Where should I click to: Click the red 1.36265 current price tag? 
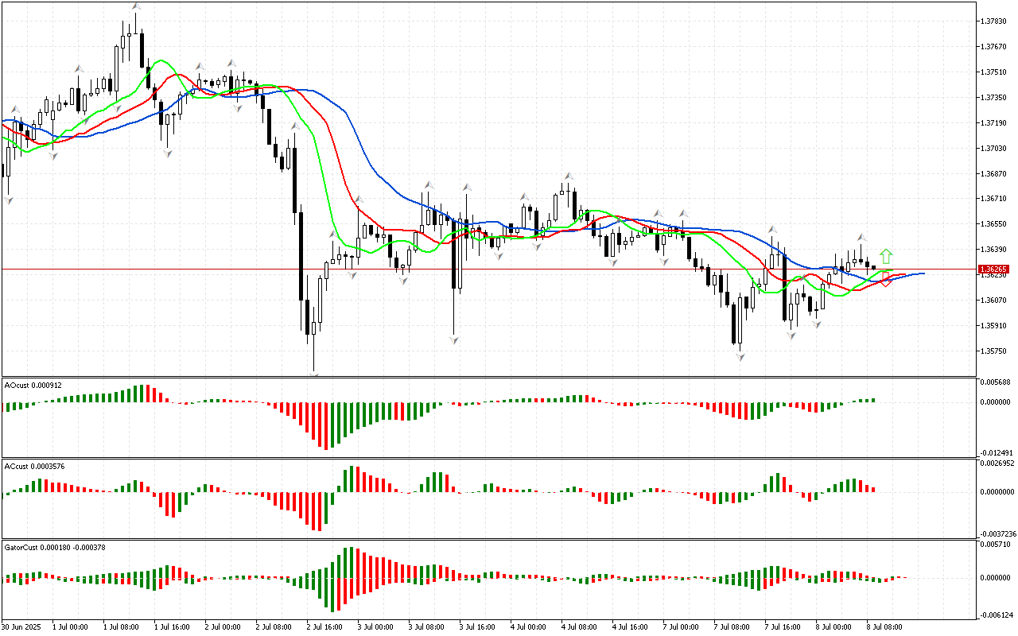[x=993, y=270]
